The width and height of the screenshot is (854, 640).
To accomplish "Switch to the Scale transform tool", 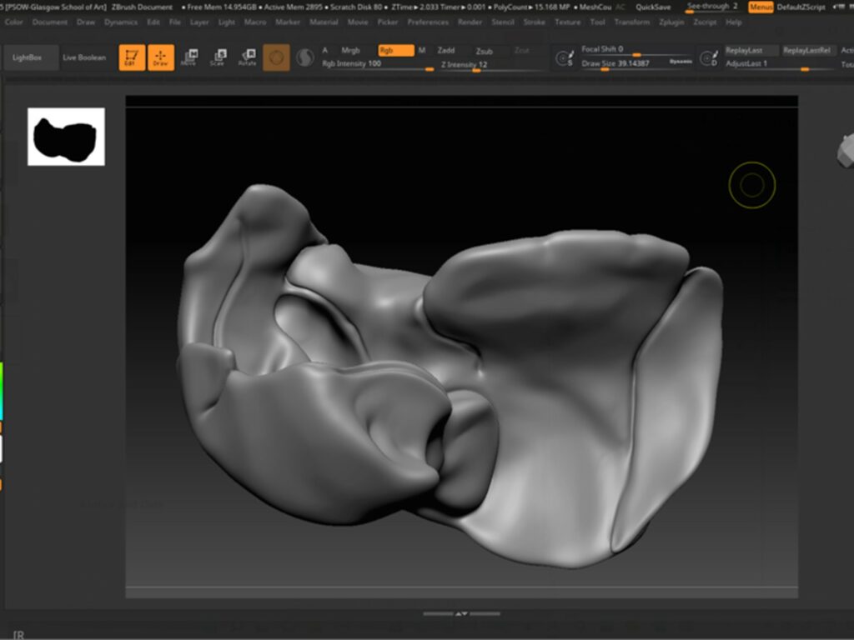I will (218, 57).
